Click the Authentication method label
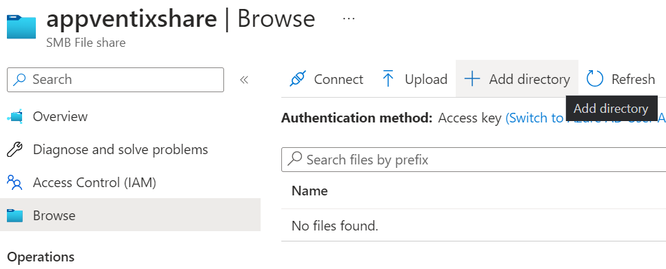This screenshot has height=269, width=666. pos(357,118)
